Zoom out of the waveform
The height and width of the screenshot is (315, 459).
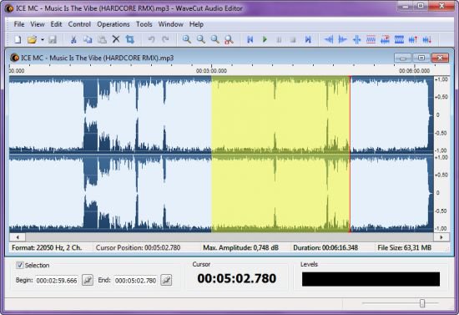201,39
